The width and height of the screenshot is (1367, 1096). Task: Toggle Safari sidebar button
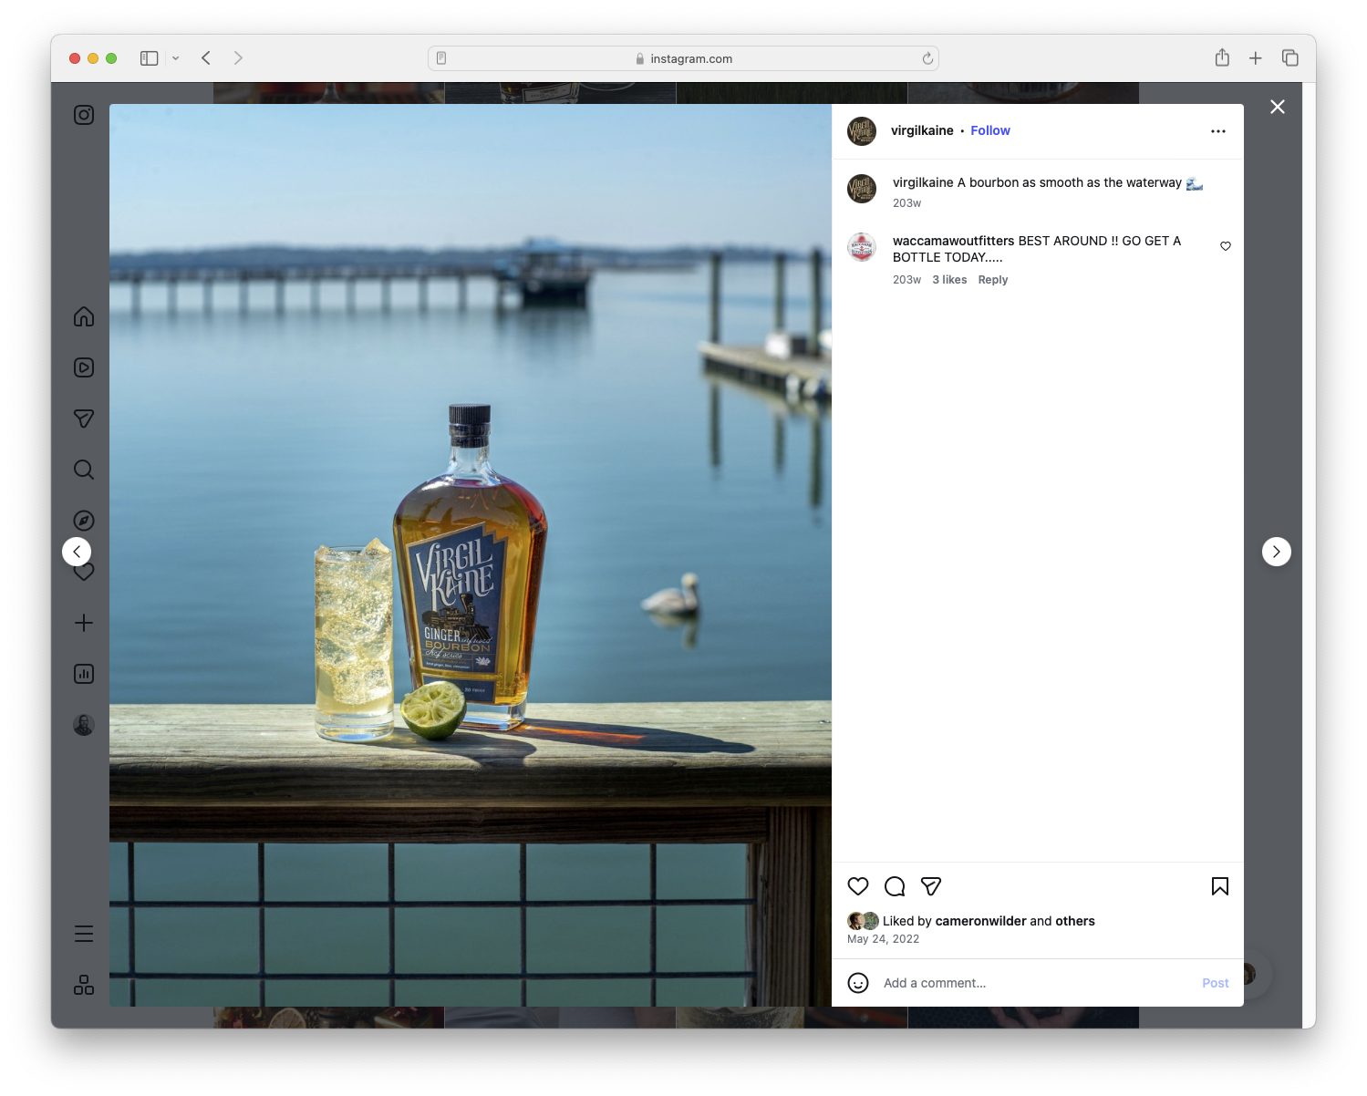(150, 58)
